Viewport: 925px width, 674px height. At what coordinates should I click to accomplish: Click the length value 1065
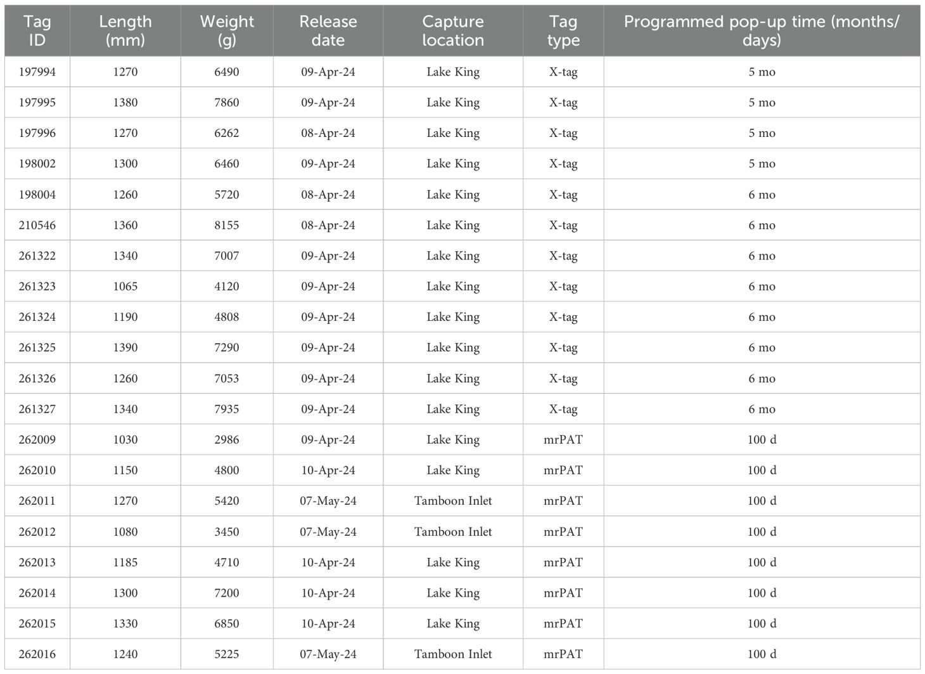[125, 287]
